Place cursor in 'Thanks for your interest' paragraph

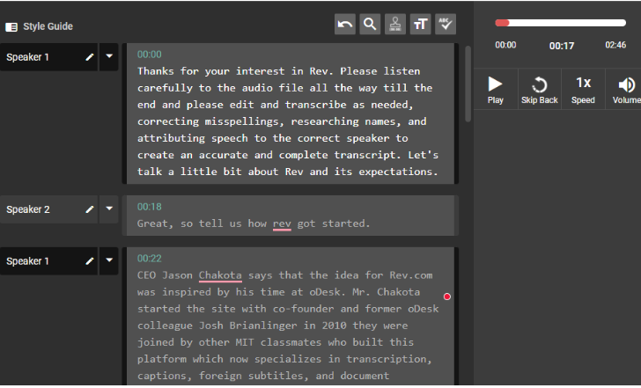tap(287, 121)
